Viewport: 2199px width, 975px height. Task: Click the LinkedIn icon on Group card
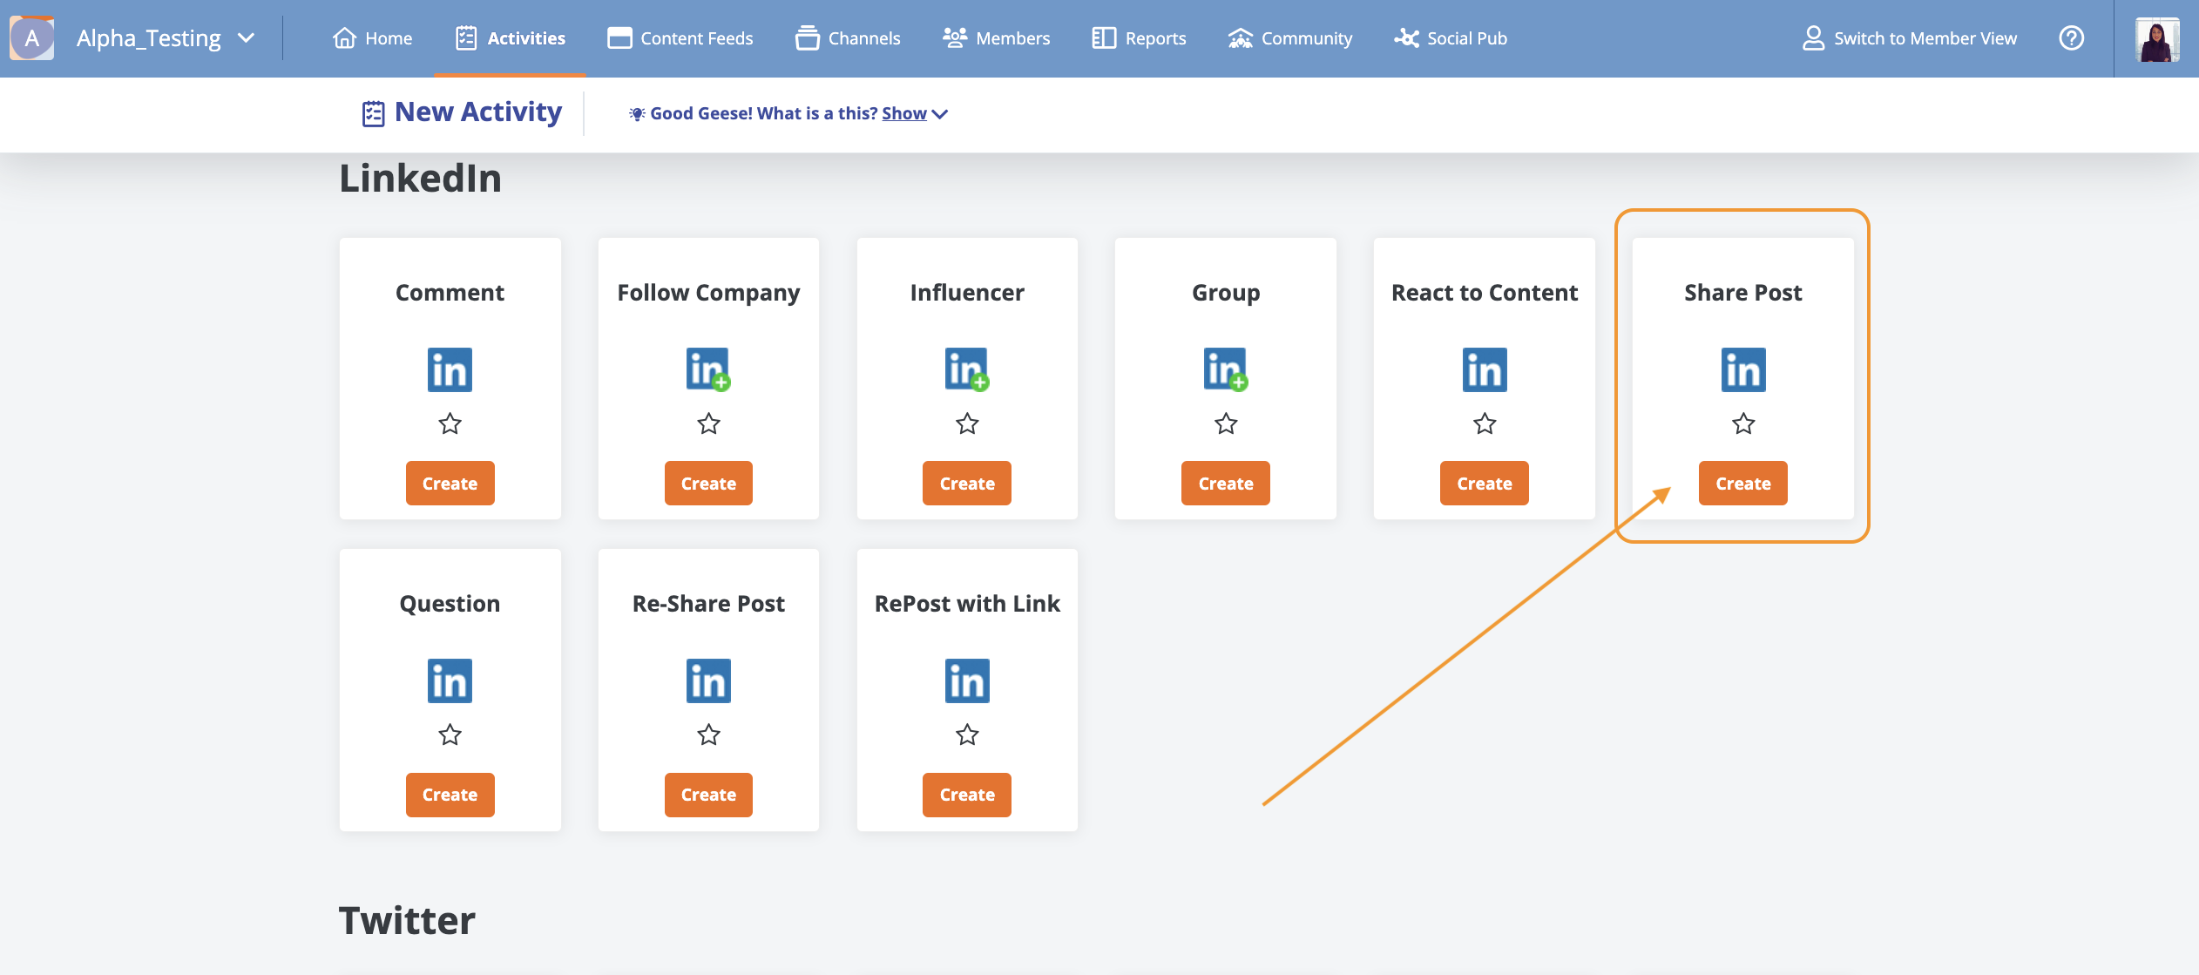1226,370
